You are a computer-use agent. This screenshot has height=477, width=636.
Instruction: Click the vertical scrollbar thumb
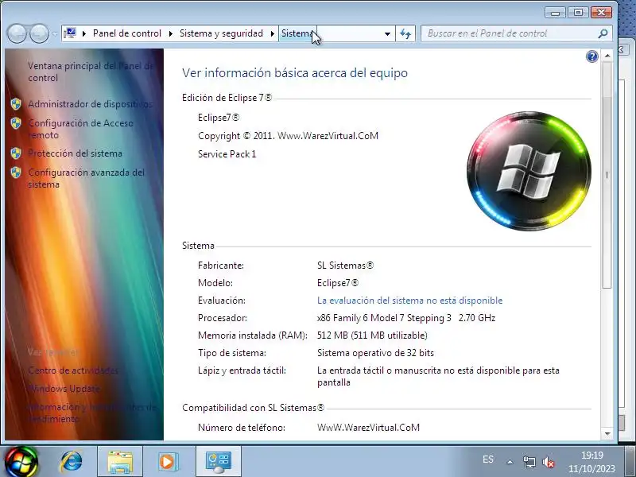coord(607,174)
